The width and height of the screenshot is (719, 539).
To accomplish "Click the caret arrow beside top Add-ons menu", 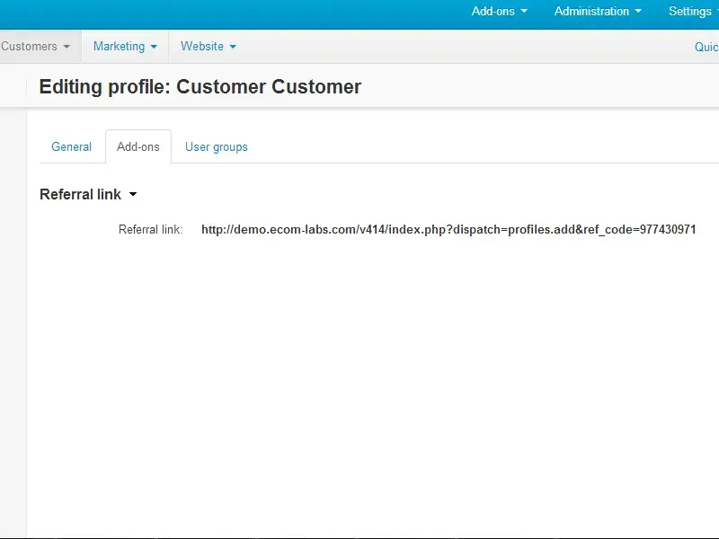I will point(524,12).
